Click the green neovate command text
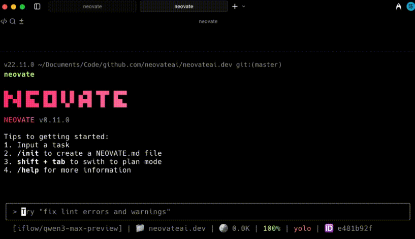Viewport: 415px width, 239px height. (19, 74)
